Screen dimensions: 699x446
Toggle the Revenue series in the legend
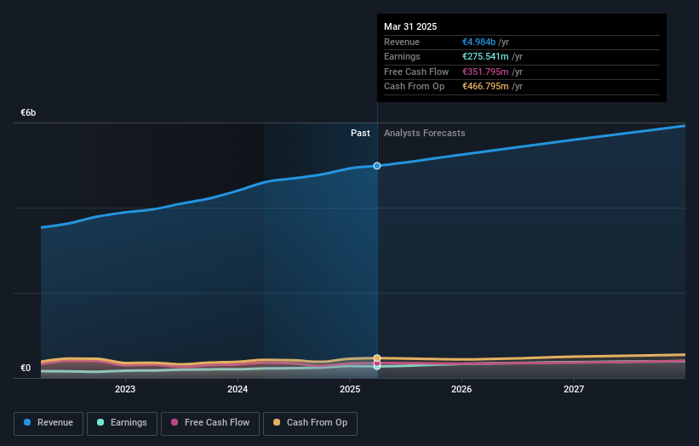click(49, 423)
